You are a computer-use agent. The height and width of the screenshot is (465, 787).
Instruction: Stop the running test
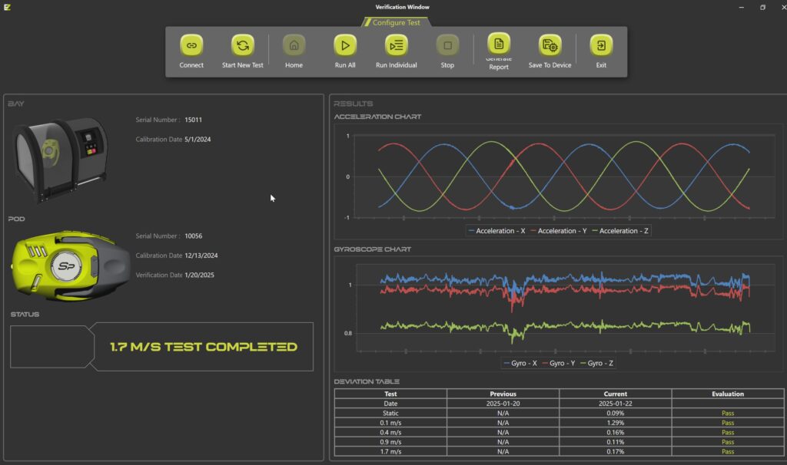pos(447,46)
